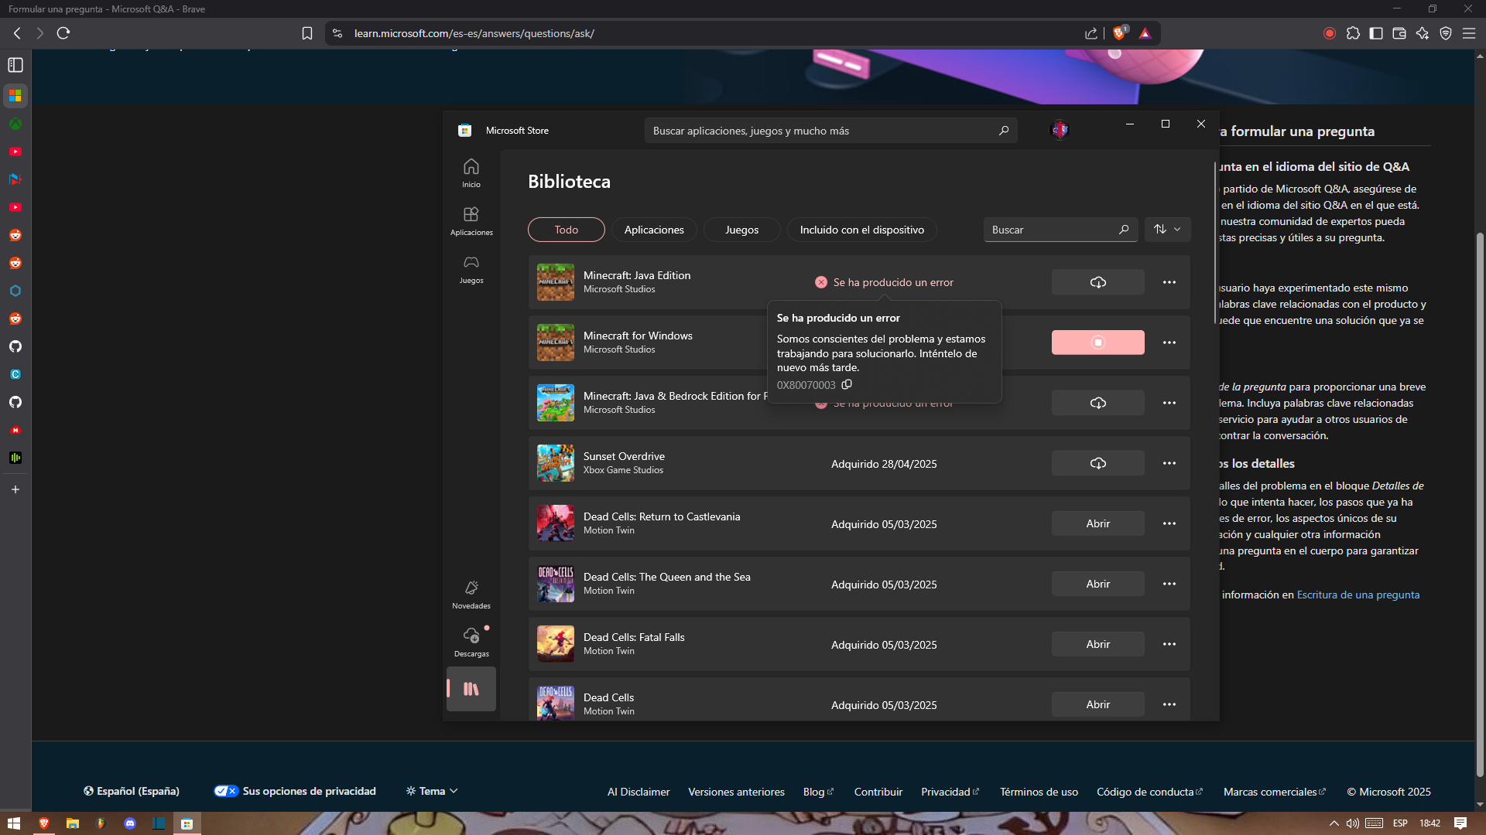1486x835 pixels.
Task: Open the Brave Wallet icon
Action: [1399, 33]
